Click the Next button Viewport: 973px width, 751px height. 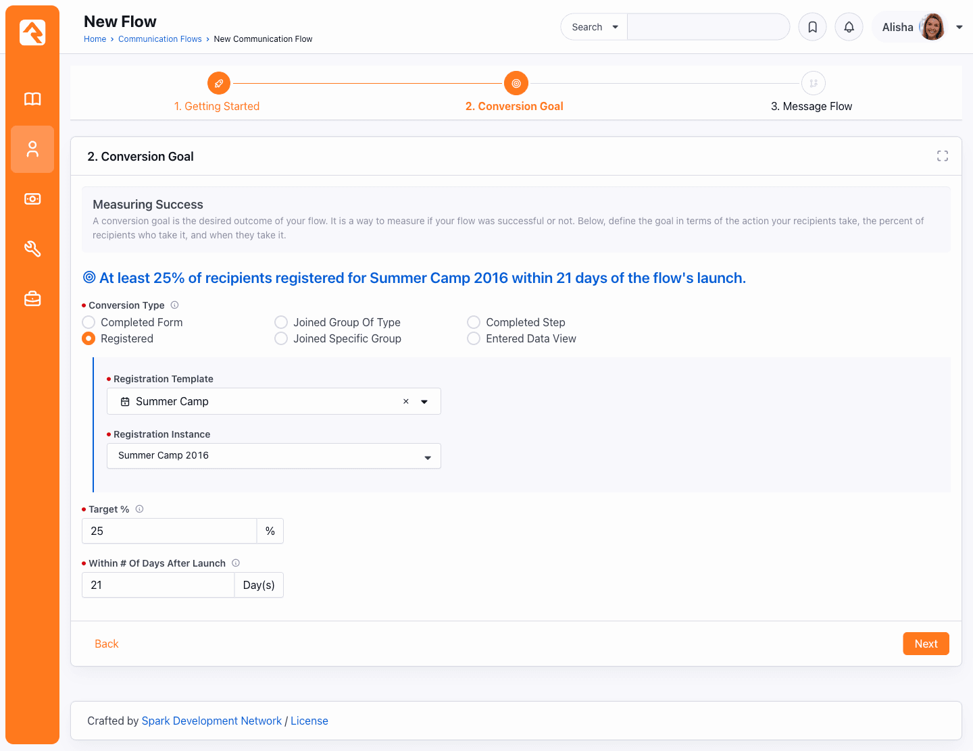pyautogui.click(x=926, y=644)
